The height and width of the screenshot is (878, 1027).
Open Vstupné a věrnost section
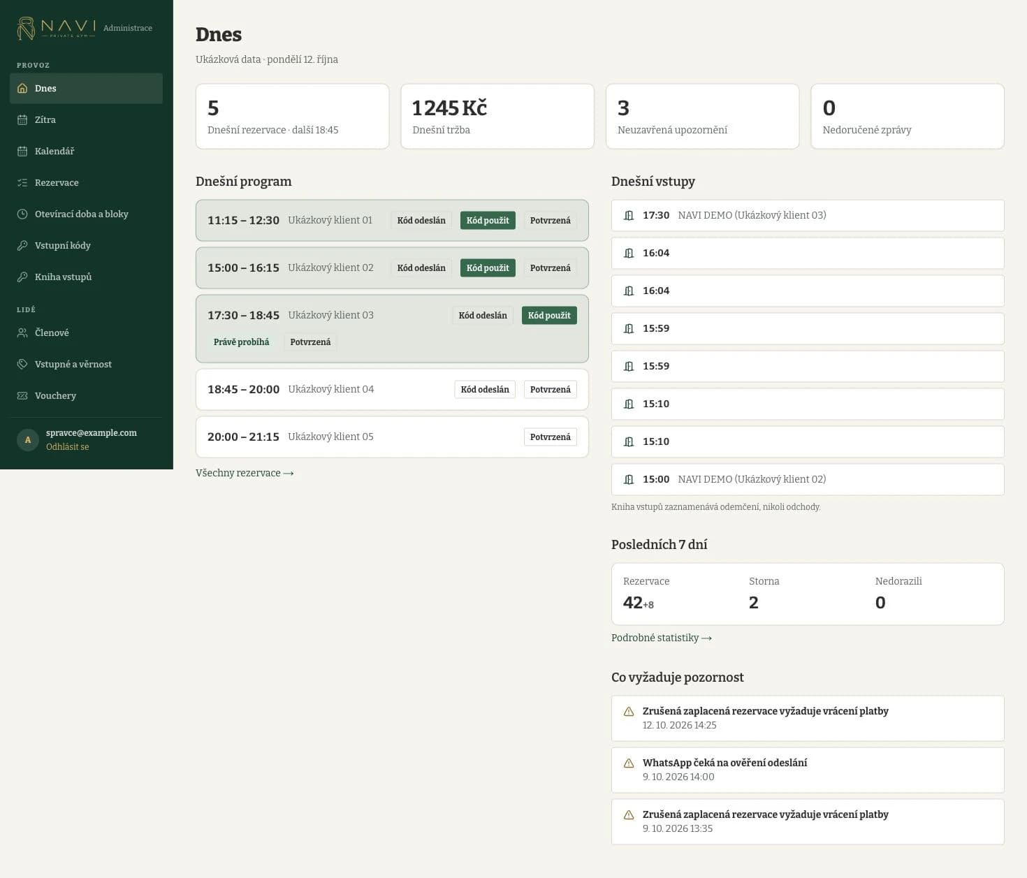[86, 365]
